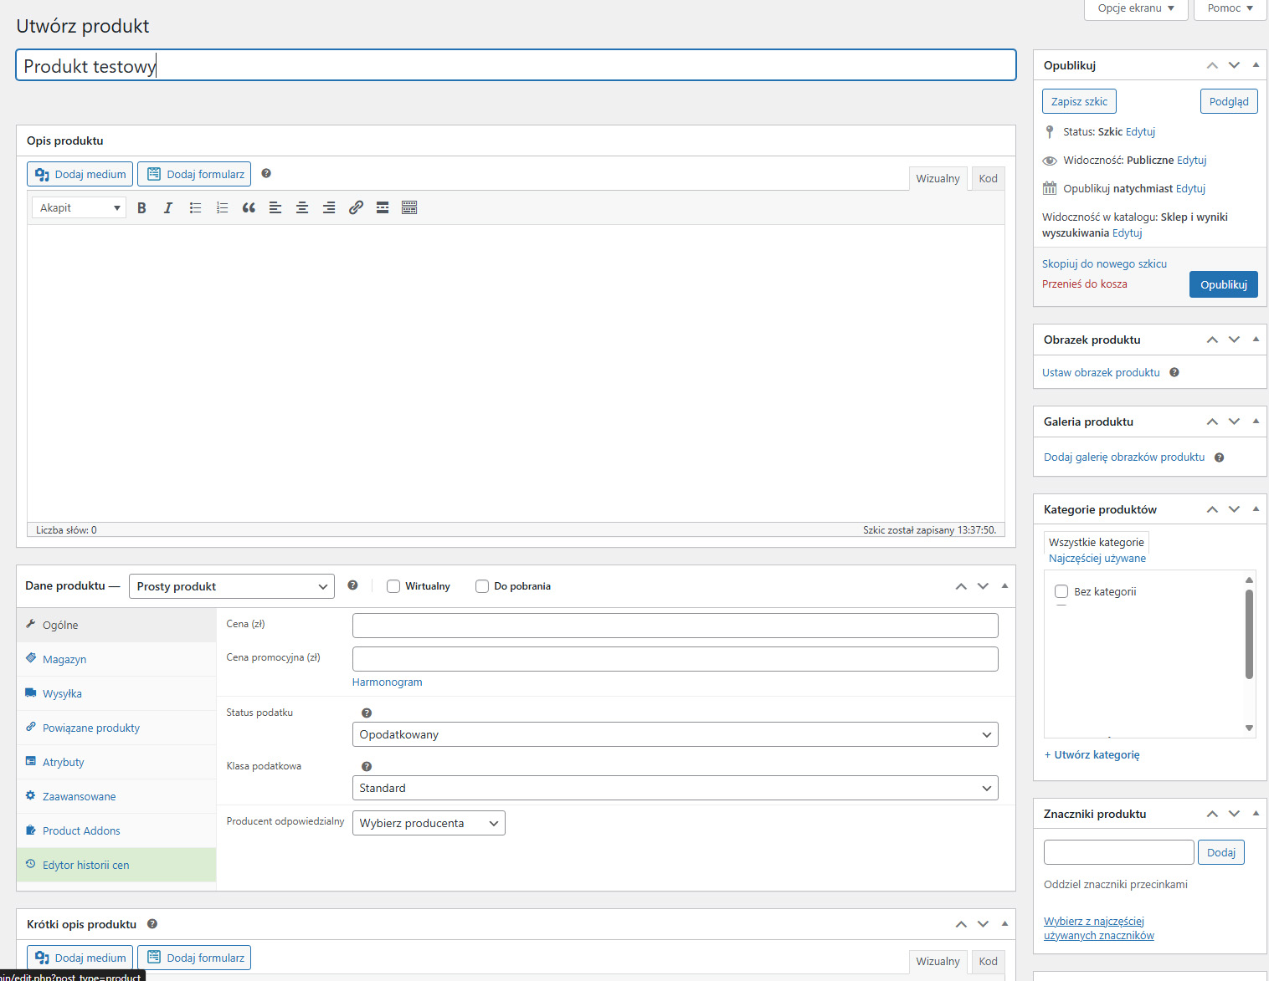The image size is (1269, 981).
Task: Enable the Wirtualny checkbox
Action: [393, 586]
